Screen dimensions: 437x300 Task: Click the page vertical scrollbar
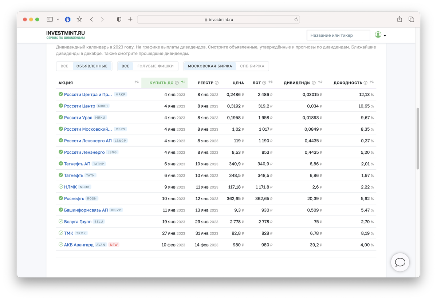(x=417, y=138)
